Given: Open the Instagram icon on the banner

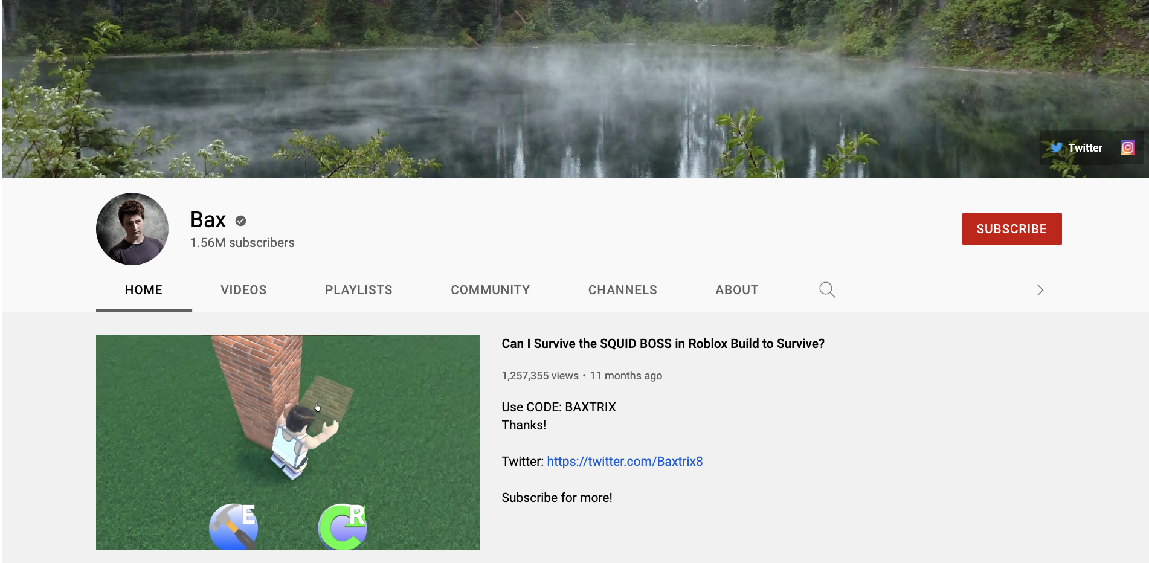Looking at the screenshot, I should [x=1127, y=147].
